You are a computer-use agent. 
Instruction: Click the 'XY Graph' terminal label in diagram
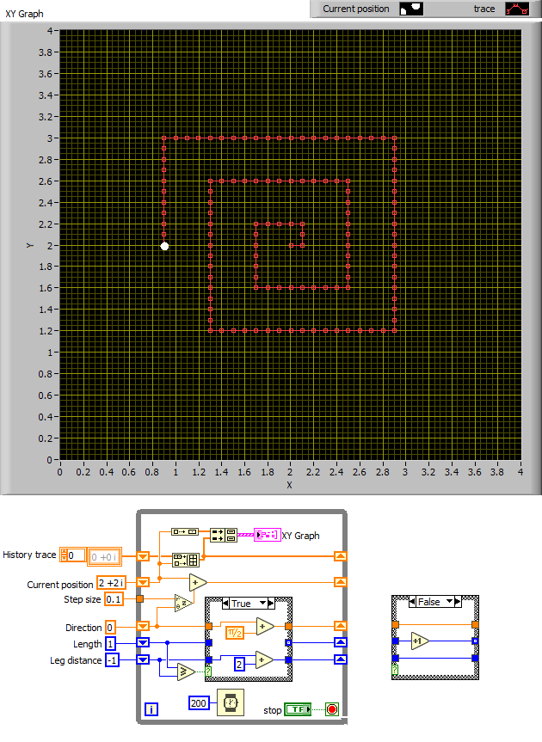pos(300,536)
